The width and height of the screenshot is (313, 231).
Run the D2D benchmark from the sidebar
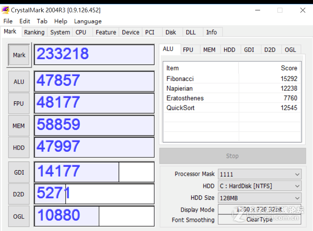coord(18,194)
